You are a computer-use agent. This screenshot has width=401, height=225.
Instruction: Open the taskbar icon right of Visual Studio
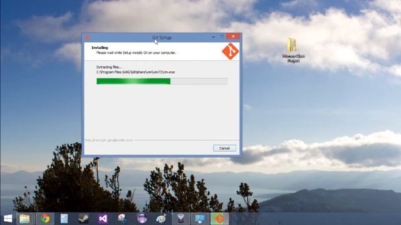tap(122, 219)
